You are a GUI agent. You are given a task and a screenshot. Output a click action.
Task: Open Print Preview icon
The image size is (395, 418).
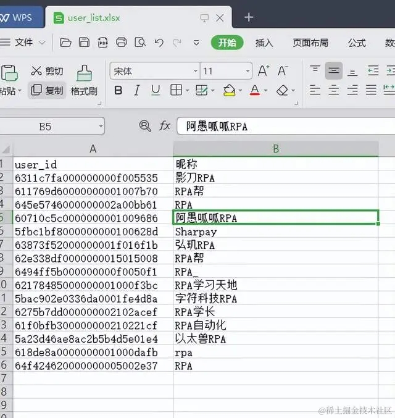(x=140, y=43)
